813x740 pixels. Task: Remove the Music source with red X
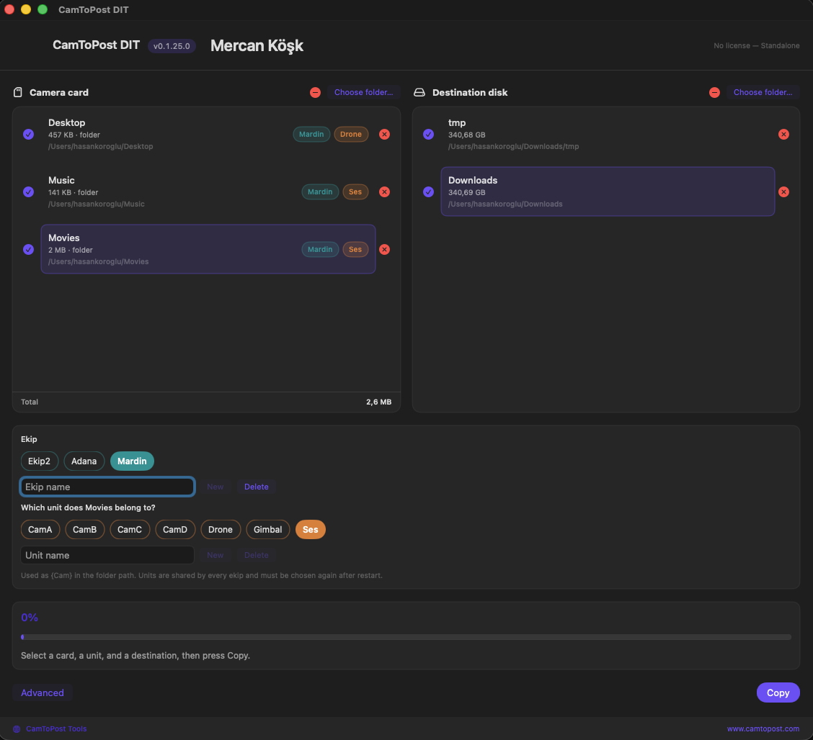[x=384, y=191]
